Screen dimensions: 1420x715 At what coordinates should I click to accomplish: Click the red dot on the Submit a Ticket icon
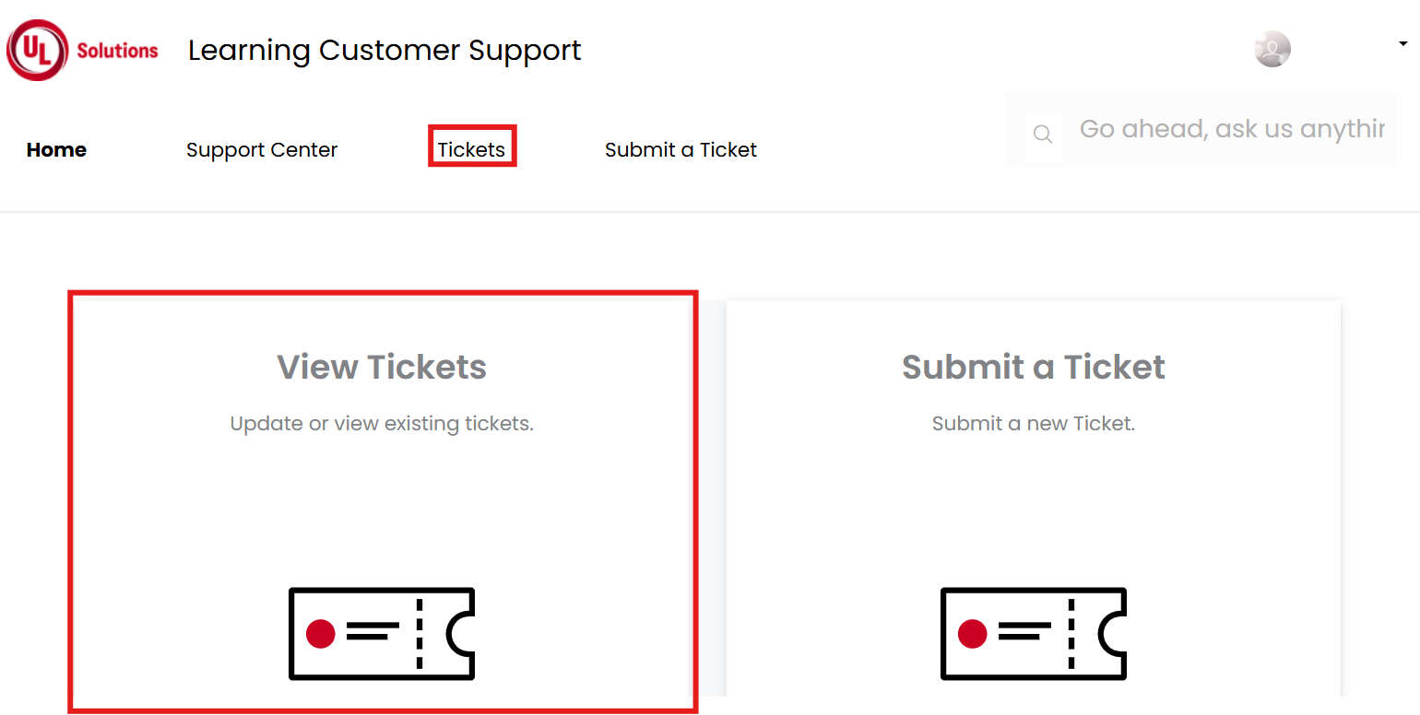coord(972,633)
